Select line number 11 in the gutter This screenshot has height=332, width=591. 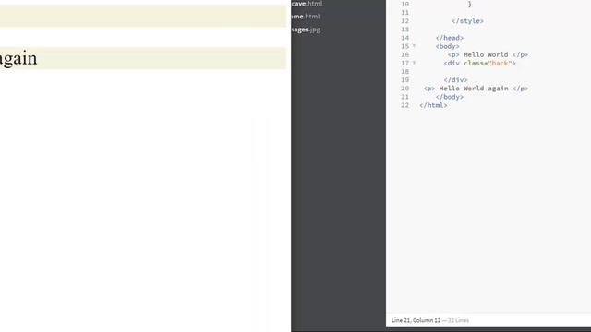[404, 12]
